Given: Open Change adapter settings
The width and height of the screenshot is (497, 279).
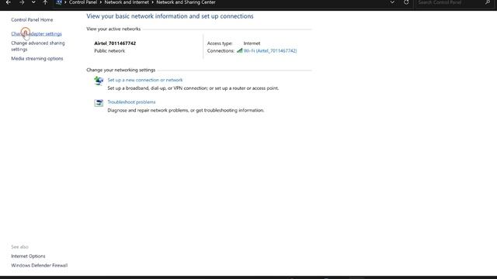Looking at the screenshot, I should (x=36, y=33).
